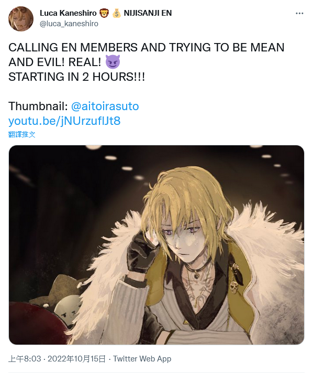Image resolution: width=313 pixels, height=373 pixels.
Task: Click the Thumbnail: credit text
Action: point(38,106)
